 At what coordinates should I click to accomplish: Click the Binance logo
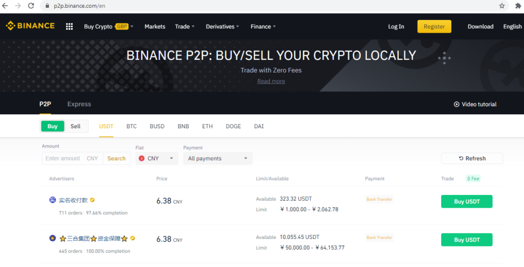point(30,26)
